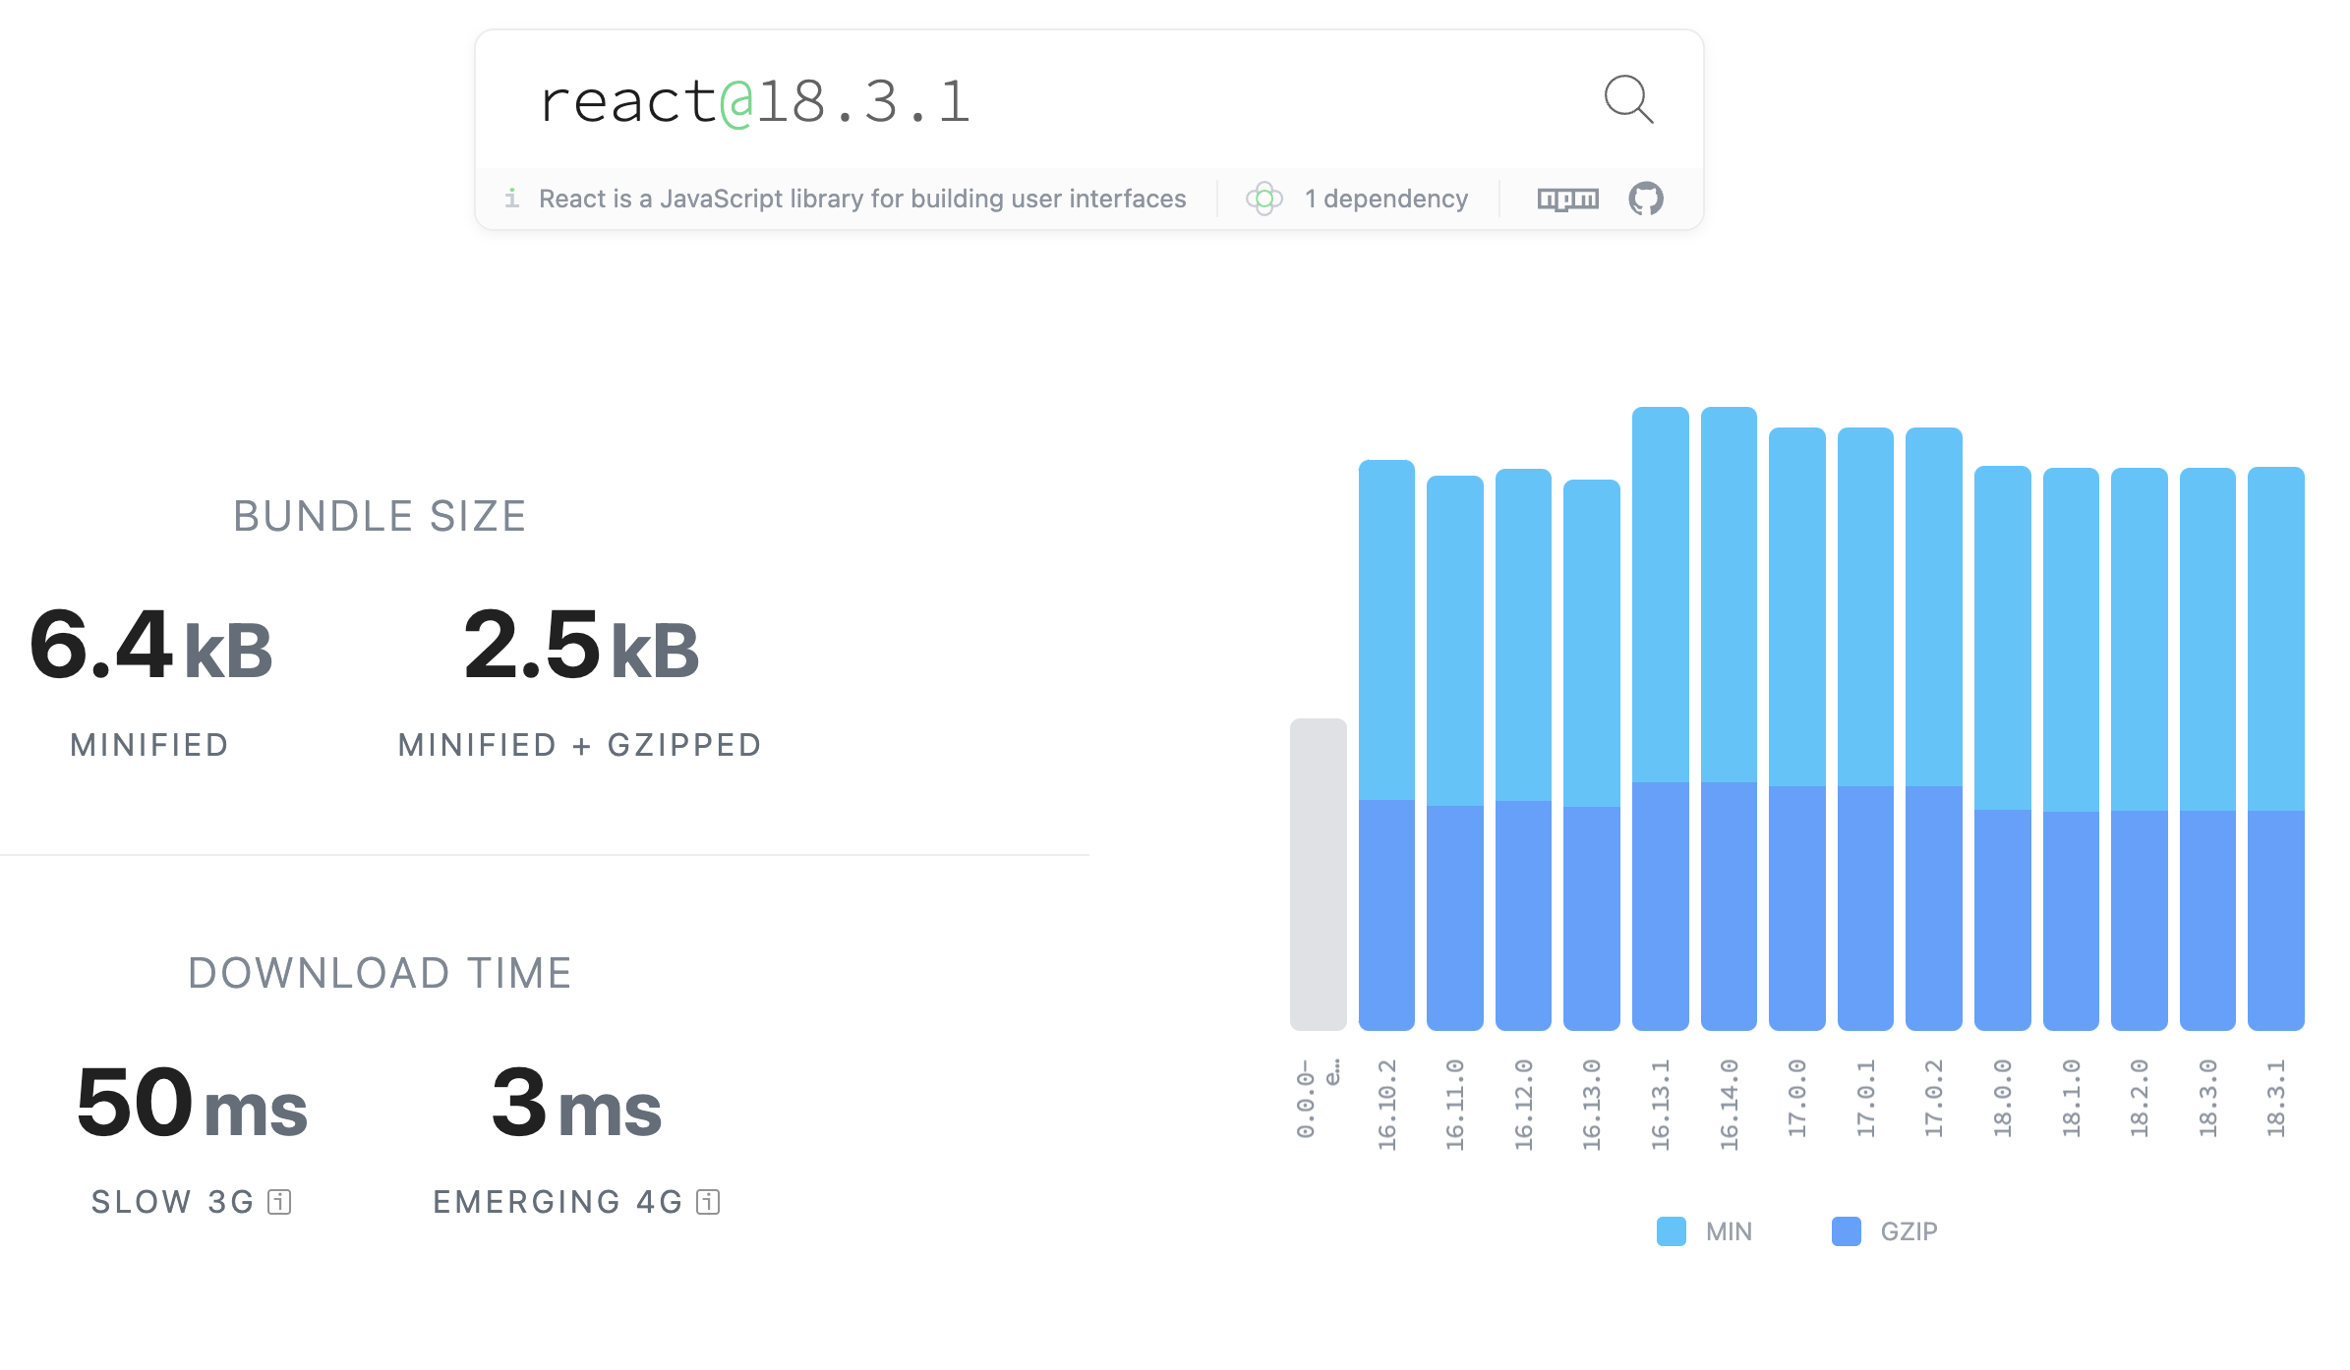2350x1370 pixels.
Task: Open Slow 3G info icon
Action: pos(279,1202)
